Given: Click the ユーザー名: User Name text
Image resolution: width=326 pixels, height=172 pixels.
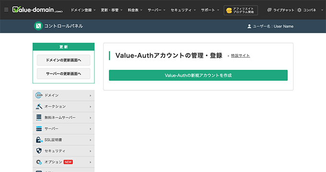Looking at the screenshot, I should pyautogui.click(x=273, y=26).
